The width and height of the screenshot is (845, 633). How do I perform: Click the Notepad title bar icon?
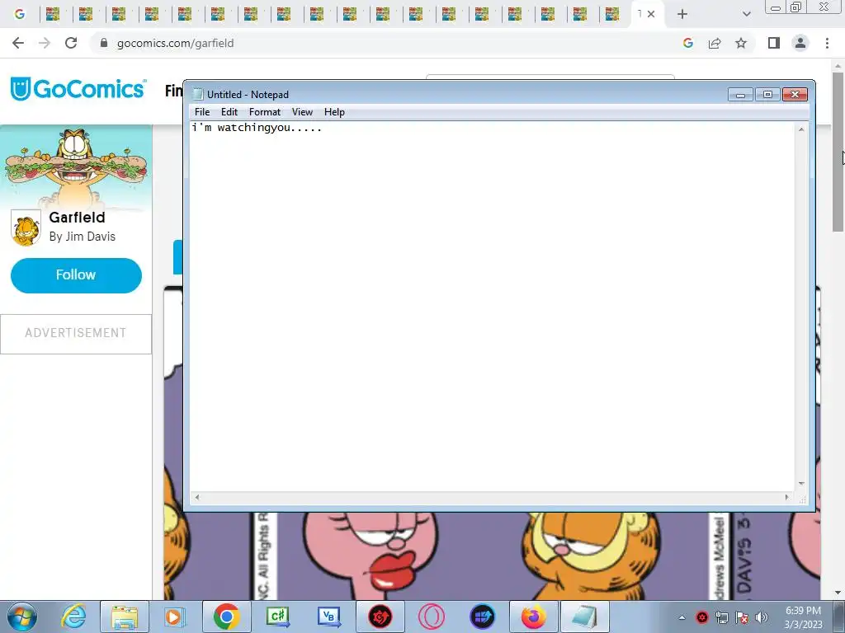(198, 94)
